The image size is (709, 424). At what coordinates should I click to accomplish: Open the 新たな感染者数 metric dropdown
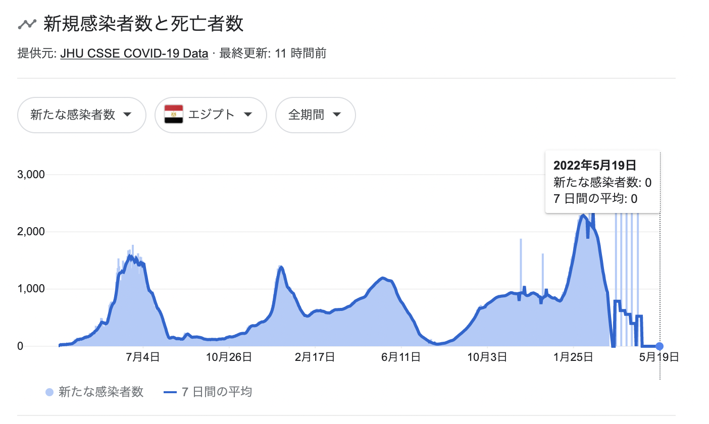click(x=81, y=115)
